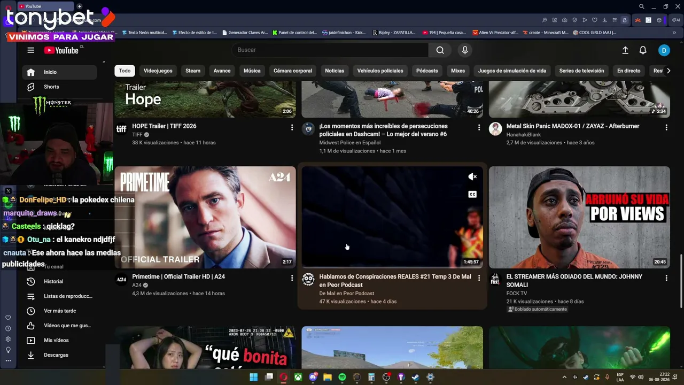Open options for Primetime trailer video
The height and width of the screenshot is (385, 684).
(x=292, y=278)
